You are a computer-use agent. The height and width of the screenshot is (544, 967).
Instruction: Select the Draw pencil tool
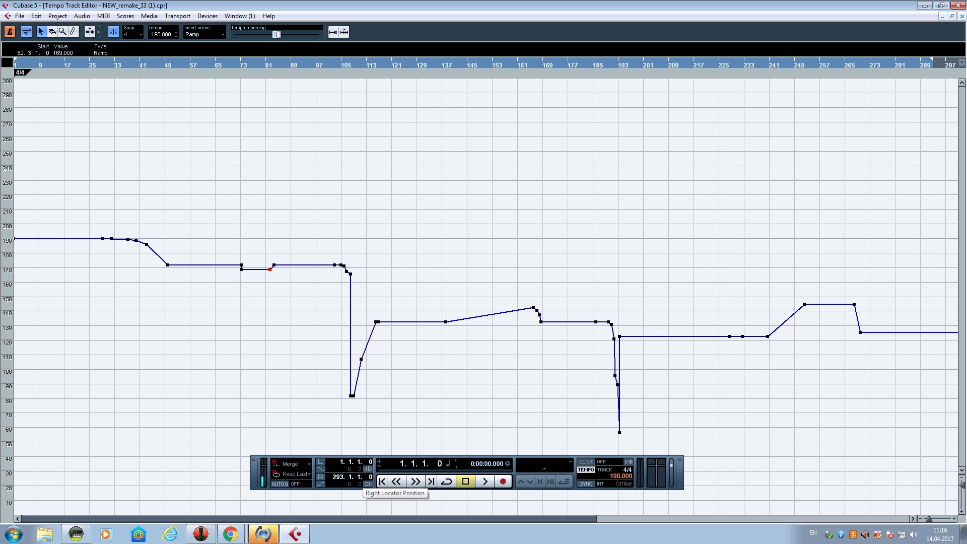tap(73, 32)
